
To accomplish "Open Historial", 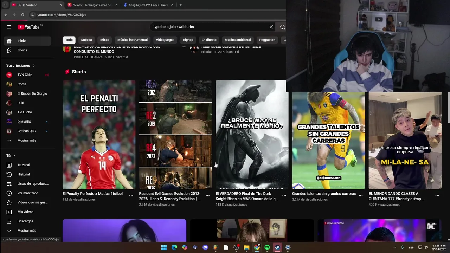I will point(27,174).
